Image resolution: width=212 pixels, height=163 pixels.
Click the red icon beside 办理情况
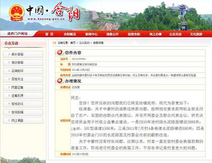60,81
